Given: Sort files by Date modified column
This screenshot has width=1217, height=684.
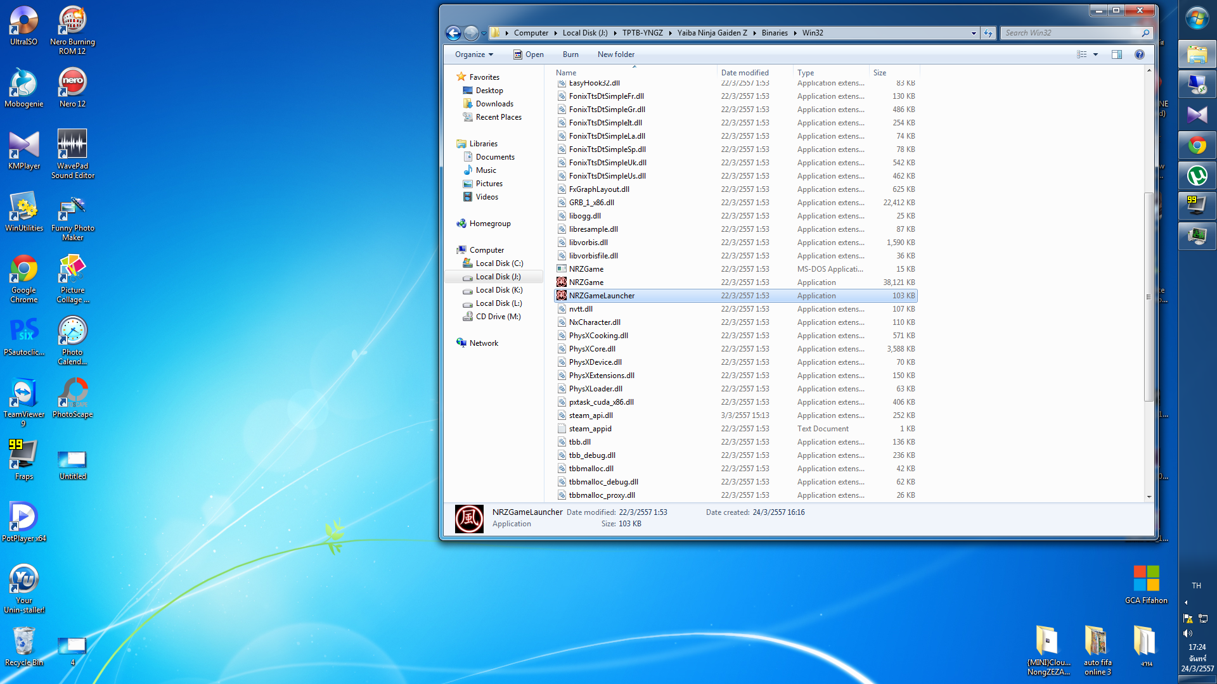Looking at the screenshot, I should pos(745,73).
